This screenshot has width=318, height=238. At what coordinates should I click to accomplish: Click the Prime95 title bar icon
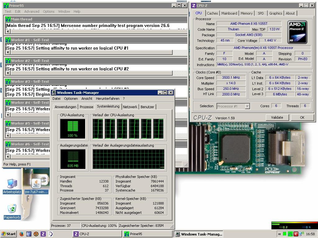pyautogui.click(x=6, y=6)
